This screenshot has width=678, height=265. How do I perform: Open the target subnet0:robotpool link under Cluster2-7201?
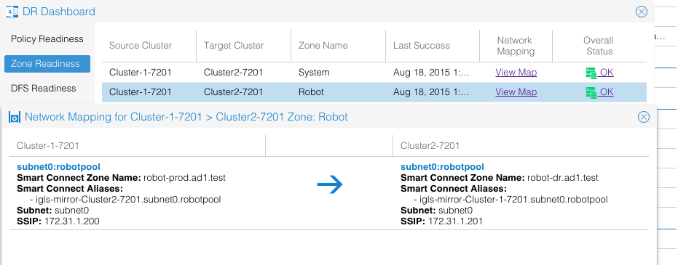442,167
